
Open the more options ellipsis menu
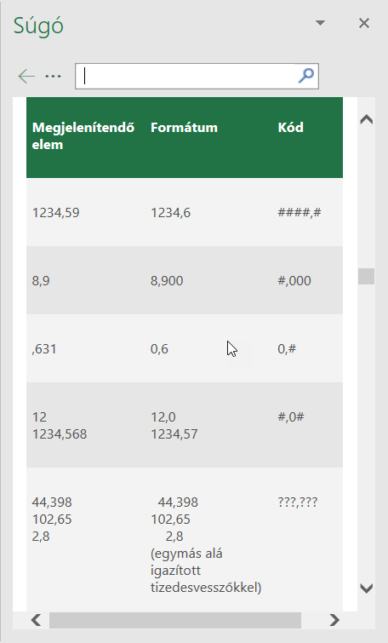coord(54,77)
